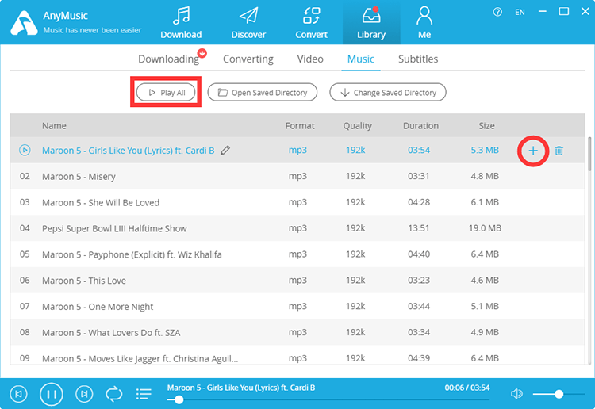
Task: Click the Play All button
Action: pyautogui.click(x=166, y=93)
